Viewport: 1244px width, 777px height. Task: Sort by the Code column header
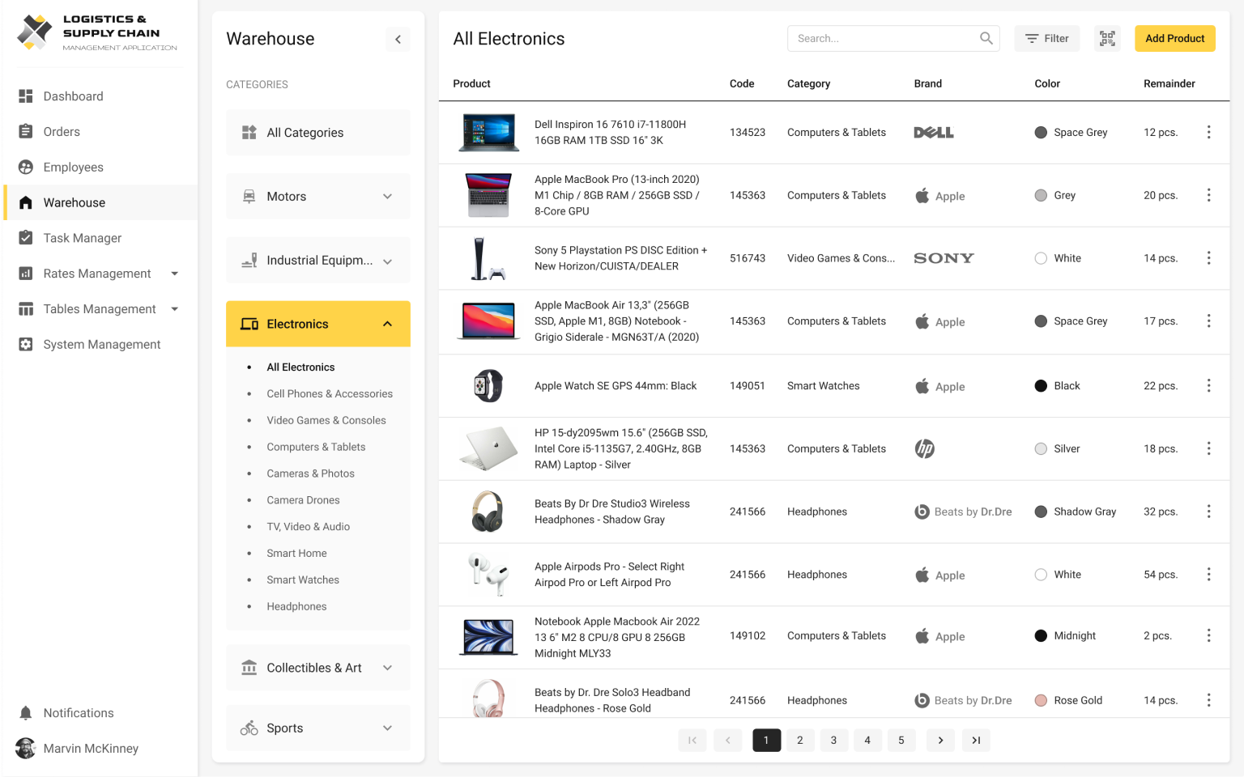pyautogui.click(x=742, y=83)
